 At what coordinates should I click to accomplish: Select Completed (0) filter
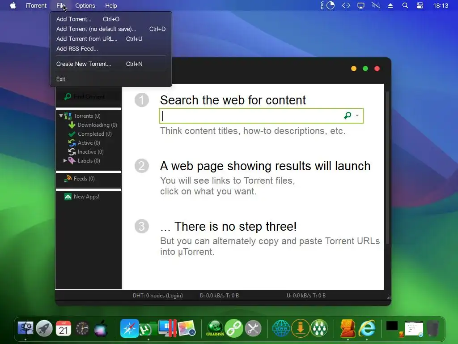pyautogui.click(x=95, y=134)
